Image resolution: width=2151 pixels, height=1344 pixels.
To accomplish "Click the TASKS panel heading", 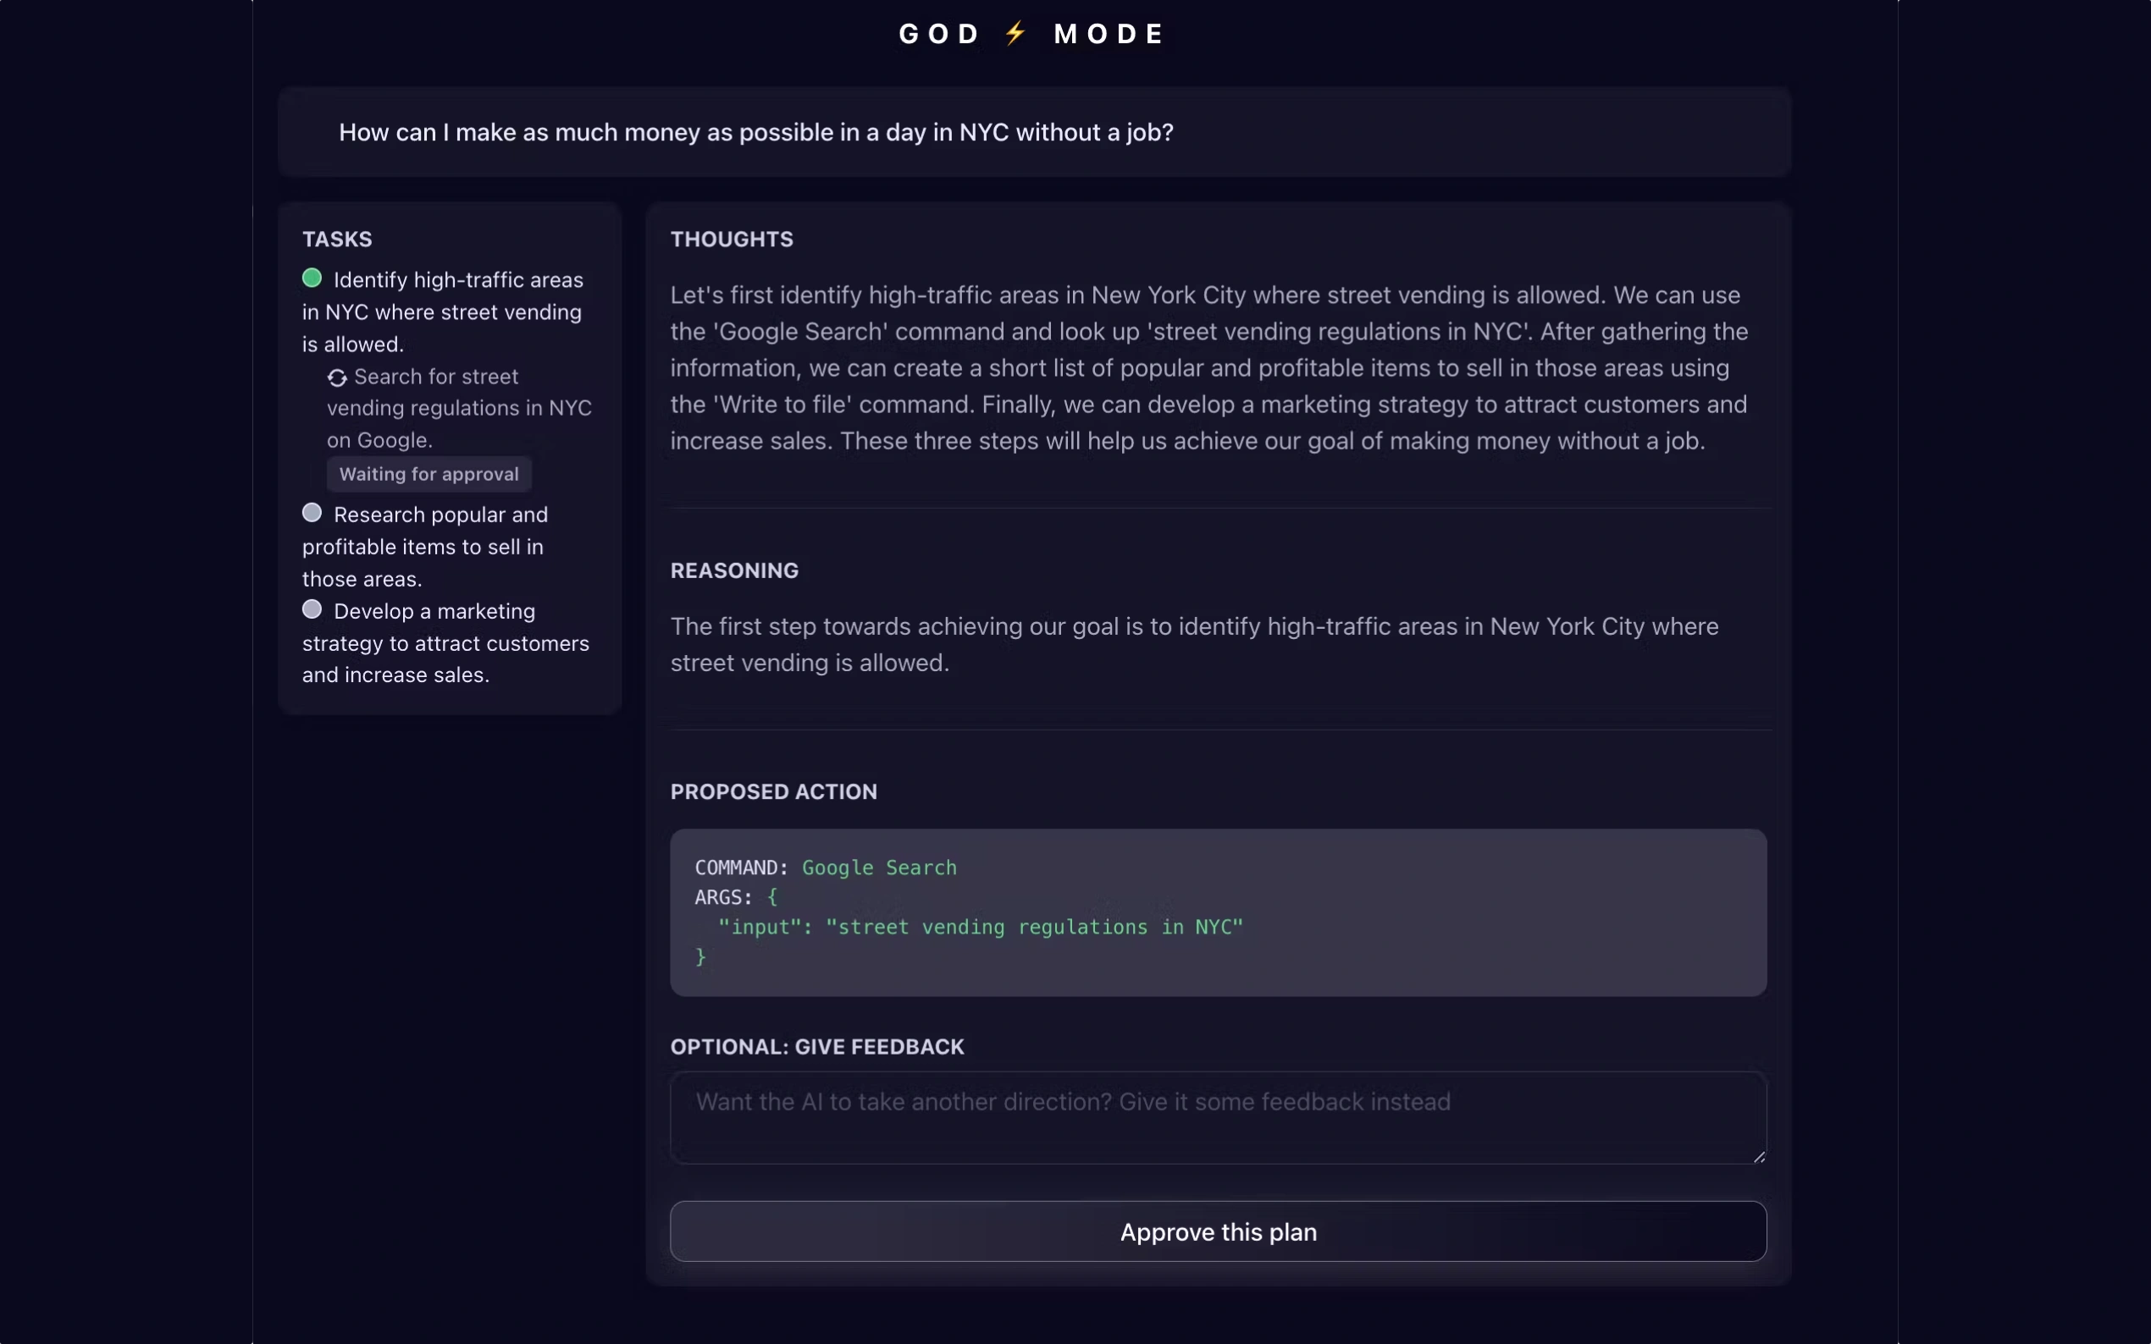I will tap(337, 240).
